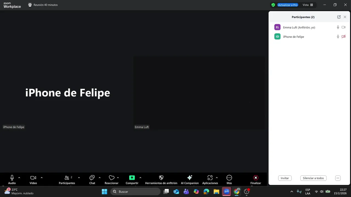The height and width of the screenshot is (197, 351).
Task: Show hidden system tray icons
Action: [291, 192]
